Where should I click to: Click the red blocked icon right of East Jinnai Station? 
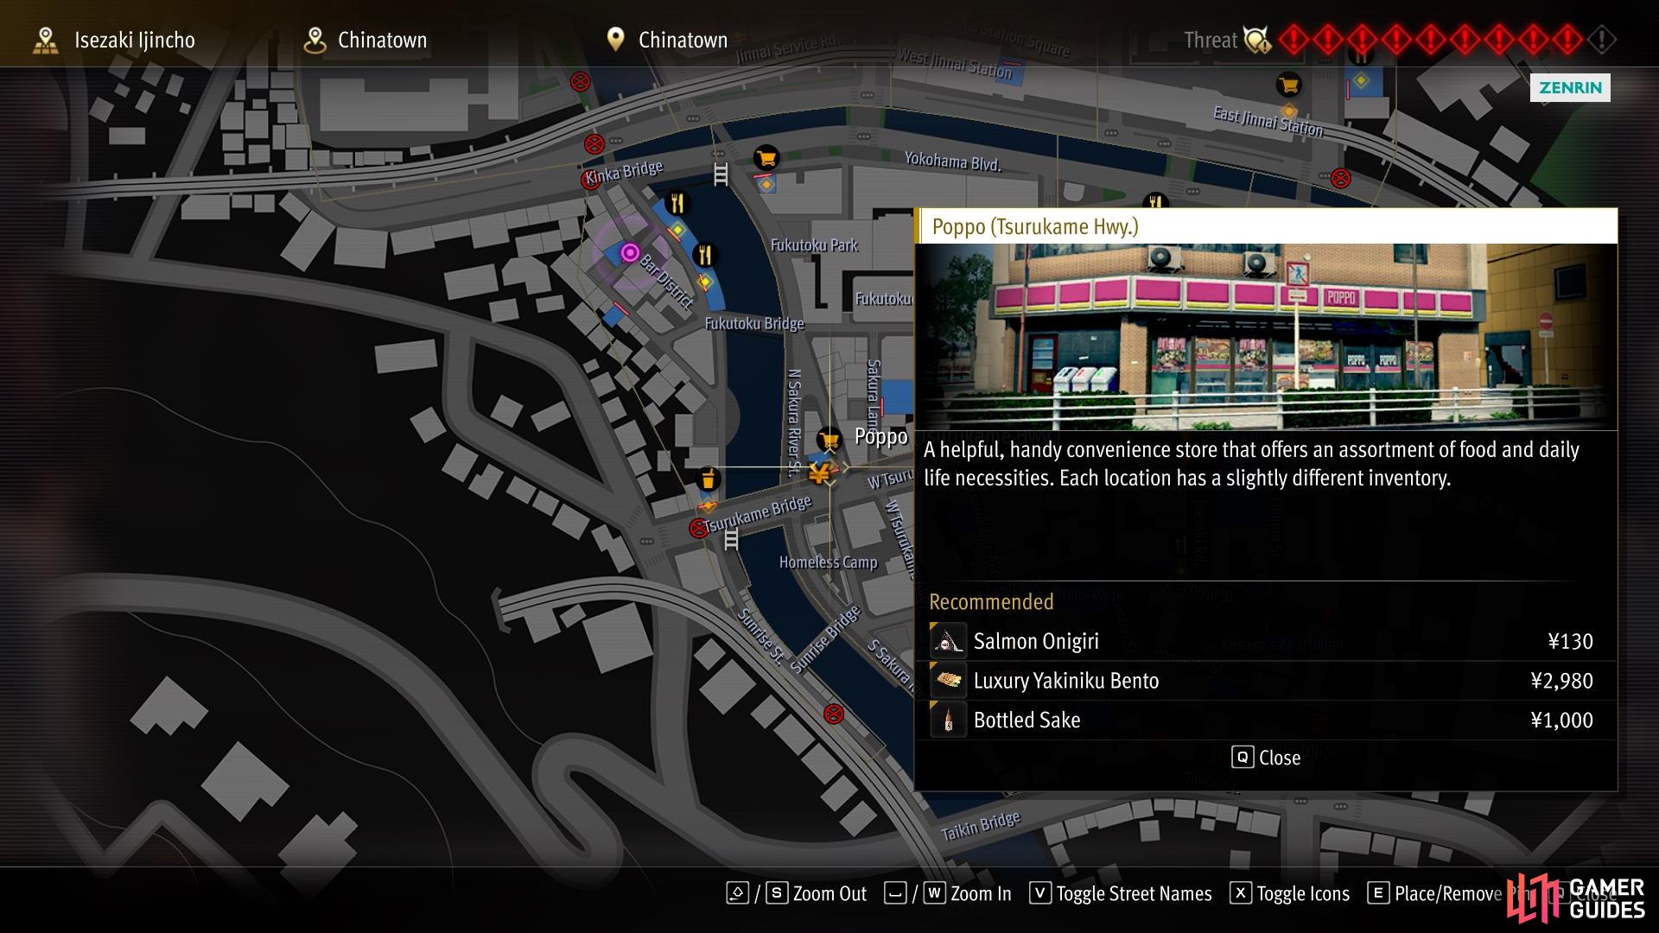tap(1340, 179)
